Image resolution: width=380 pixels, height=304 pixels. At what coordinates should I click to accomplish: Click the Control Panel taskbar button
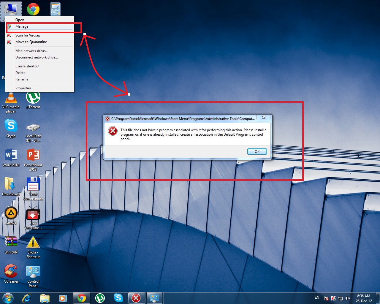click(x=155, y=298)
